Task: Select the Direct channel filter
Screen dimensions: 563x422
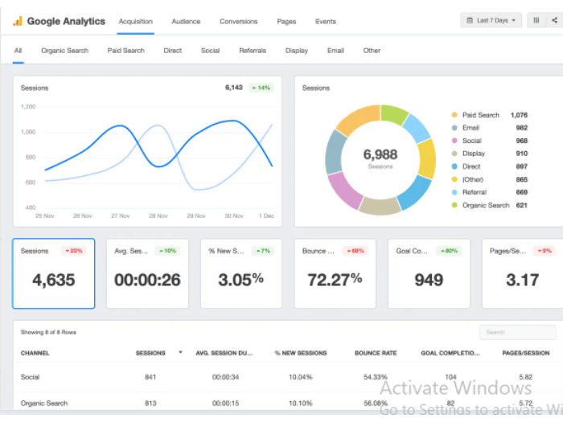Action: [173, 51]
